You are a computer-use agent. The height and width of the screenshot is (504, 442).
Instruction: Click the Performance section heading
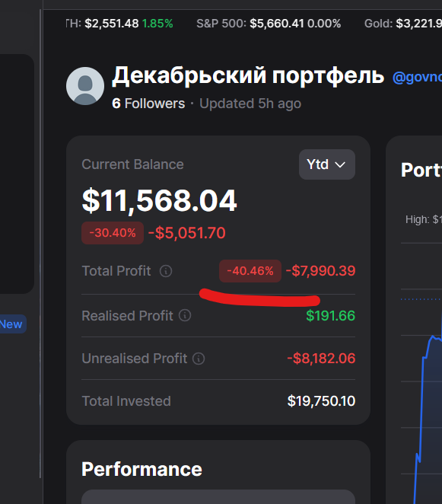coord(142,469)
